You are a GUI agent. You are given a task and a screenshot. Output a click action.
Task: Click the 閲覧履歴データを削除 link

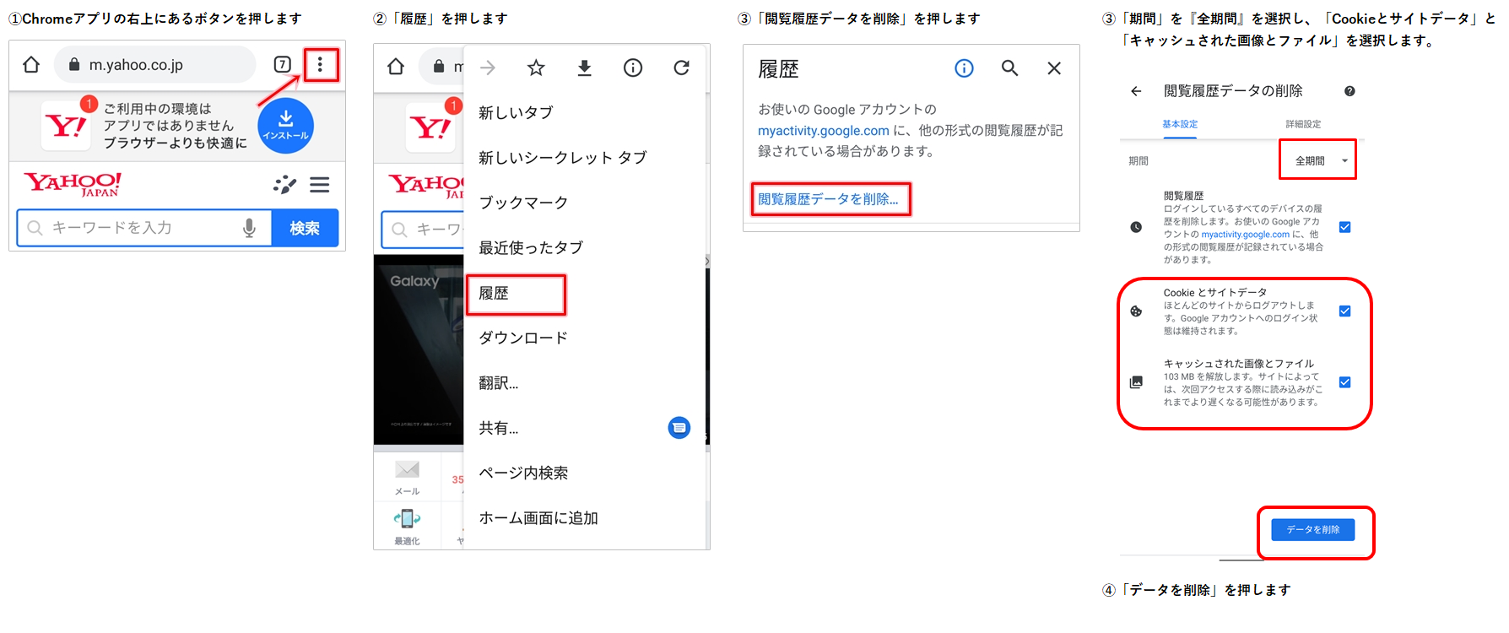click(x=830, y=199)
